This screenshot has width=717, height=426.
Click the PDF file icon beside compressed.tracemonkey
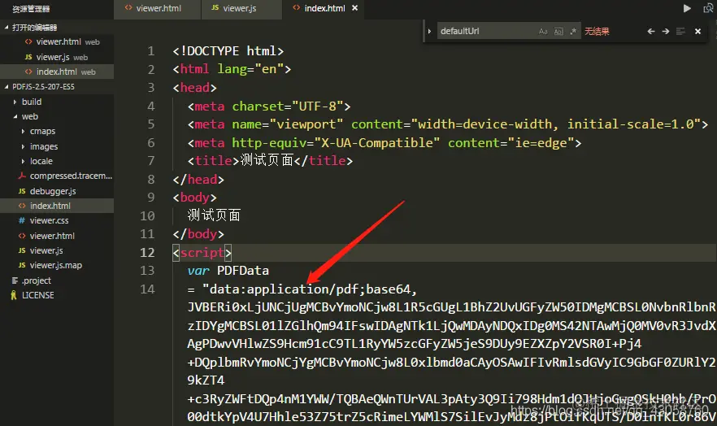click(x=21, y=176)
